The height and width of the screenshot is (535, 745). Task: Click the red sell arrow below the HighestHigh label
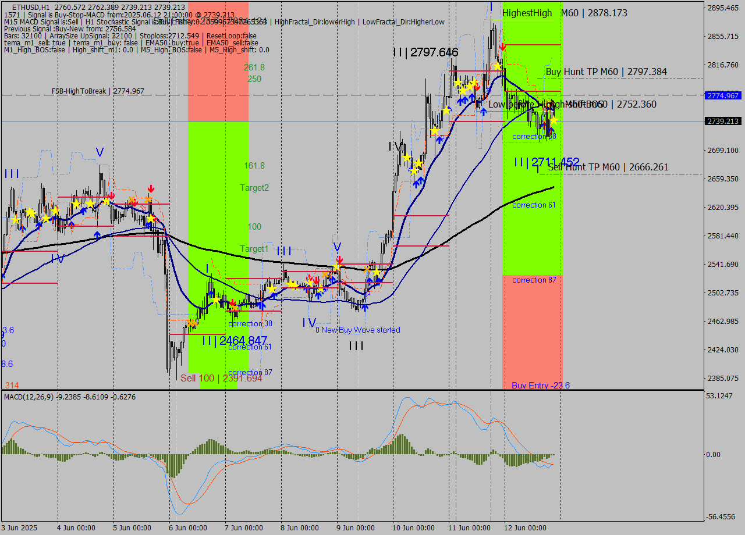point(502,47)
